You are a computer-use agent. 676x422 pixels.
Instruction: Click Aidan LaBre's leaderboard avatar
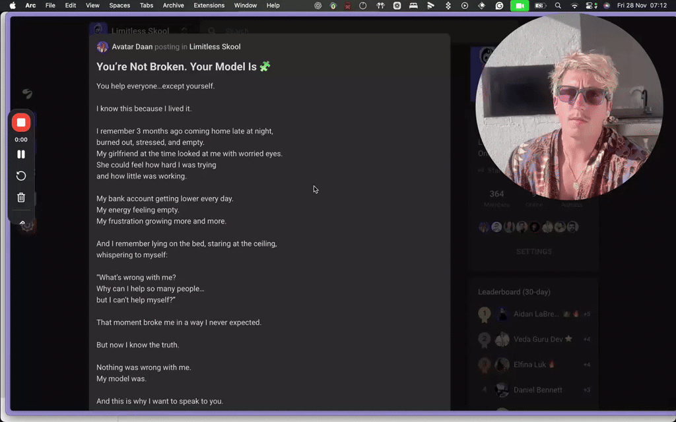pyautogui.click(x=502, y=314)
